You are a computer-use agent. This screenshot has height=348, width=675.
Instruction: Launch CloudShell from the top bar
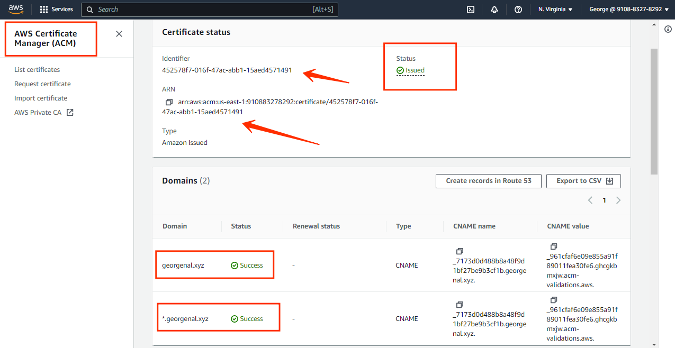(x=470, y=9)
